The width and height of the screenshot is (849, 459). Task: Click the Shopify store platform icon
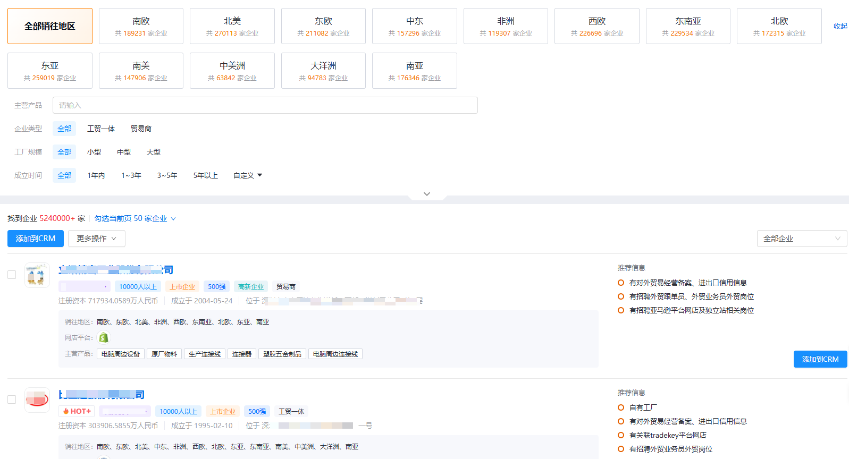tap(104, 337)
